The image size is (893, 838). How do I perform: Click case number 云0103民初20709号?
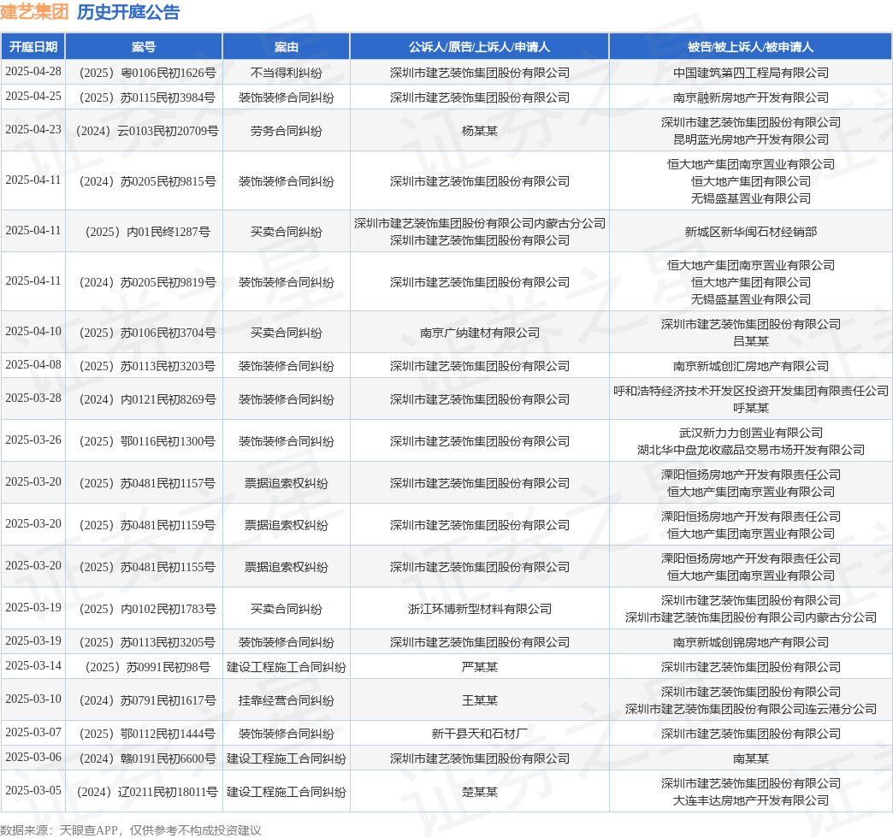pyautogui.click(x=147, y=131)
